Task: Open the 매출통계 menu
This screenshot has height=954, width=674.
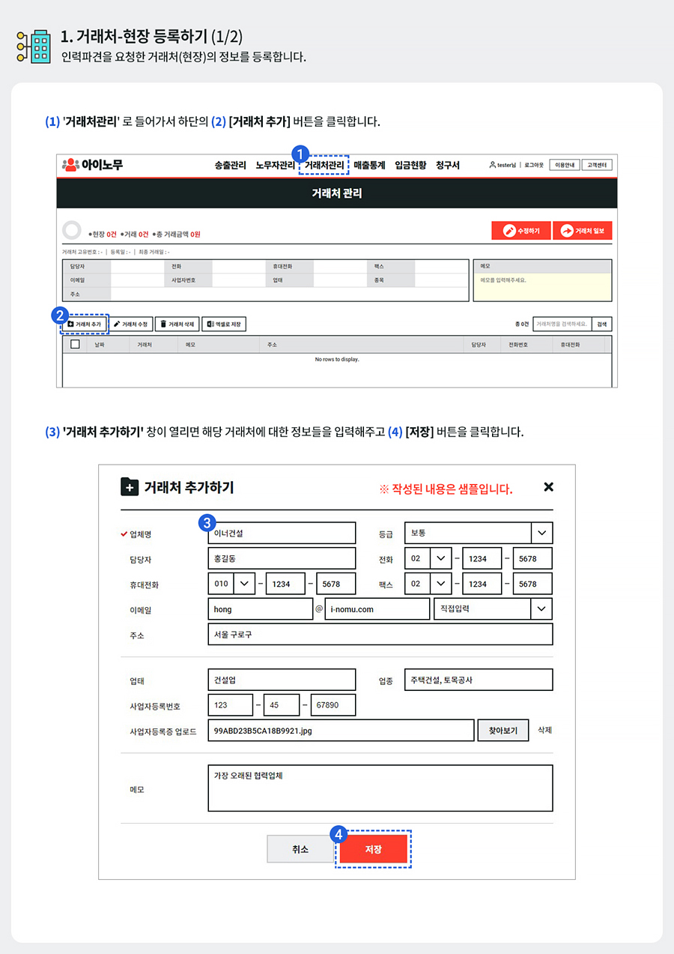Action: click(369, 165)
